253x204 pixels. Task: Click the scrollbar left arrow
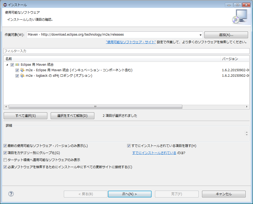[6, 107]
